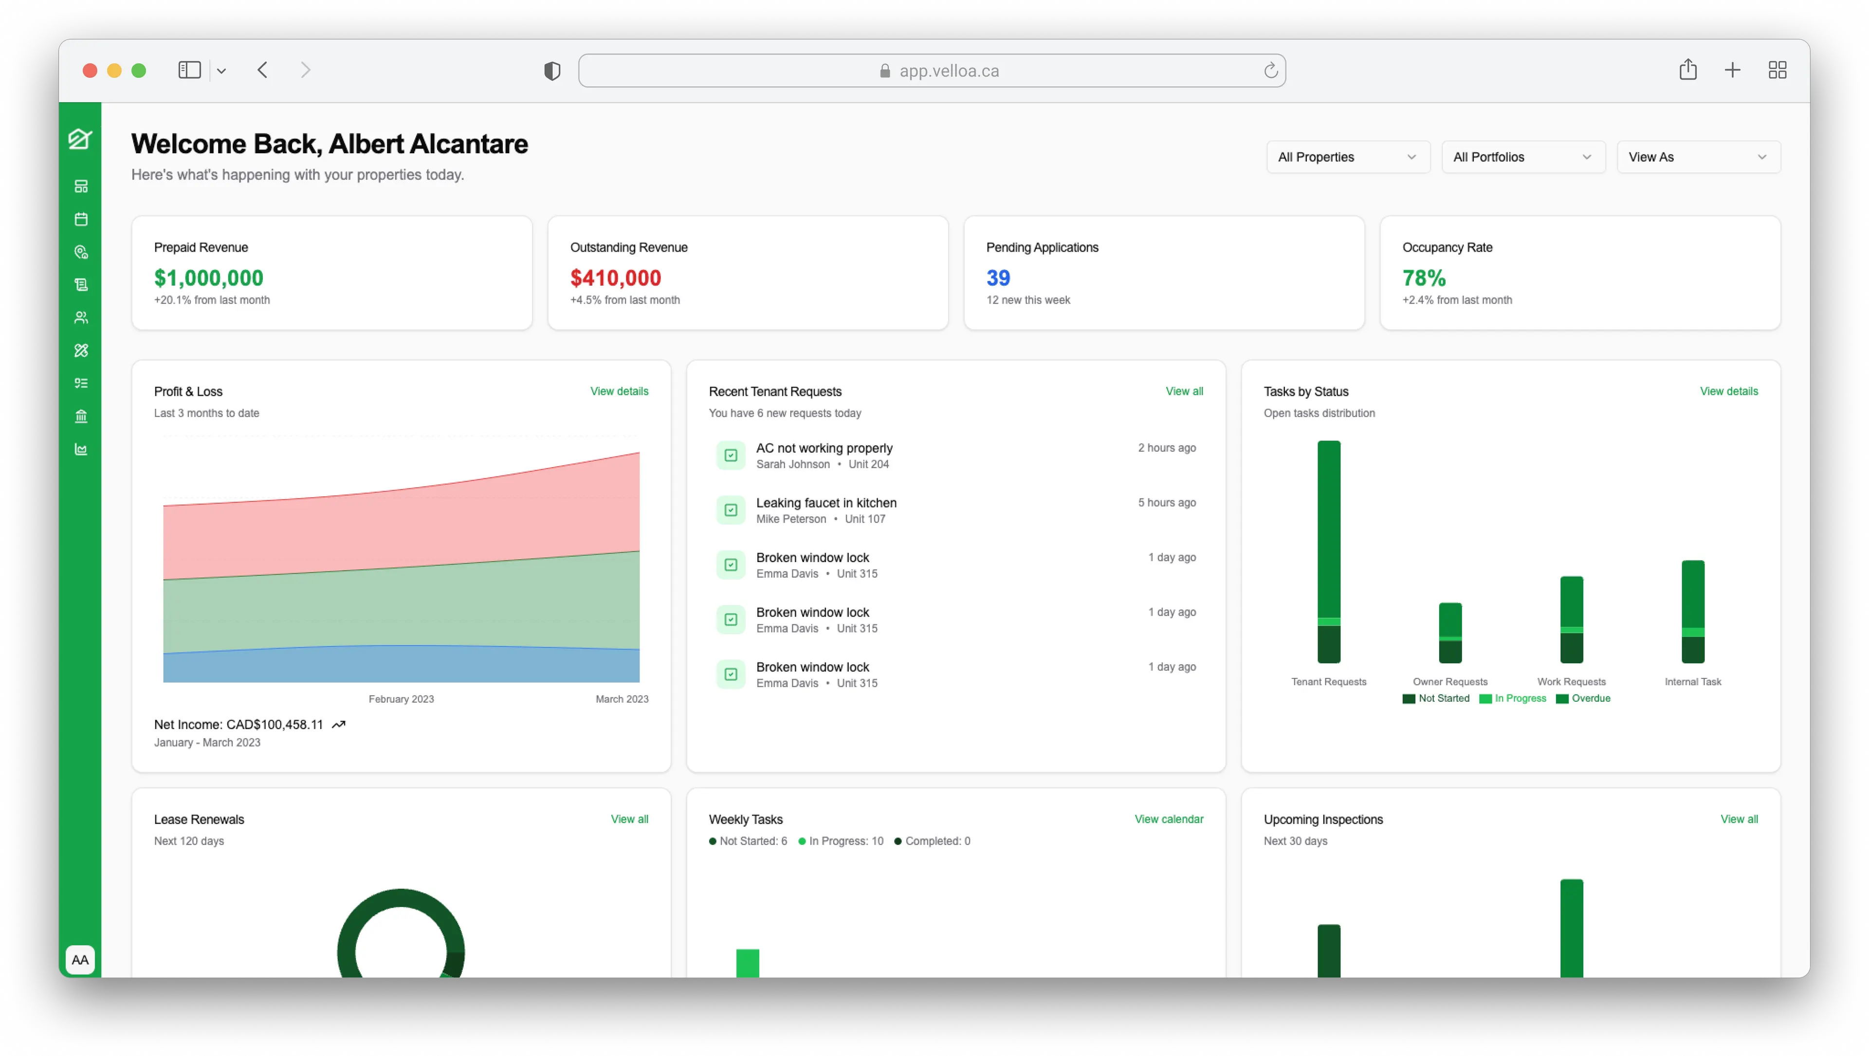Open the Calendar icon in the sidebar
This screenshot has height=1056, width=1869.
80,218
